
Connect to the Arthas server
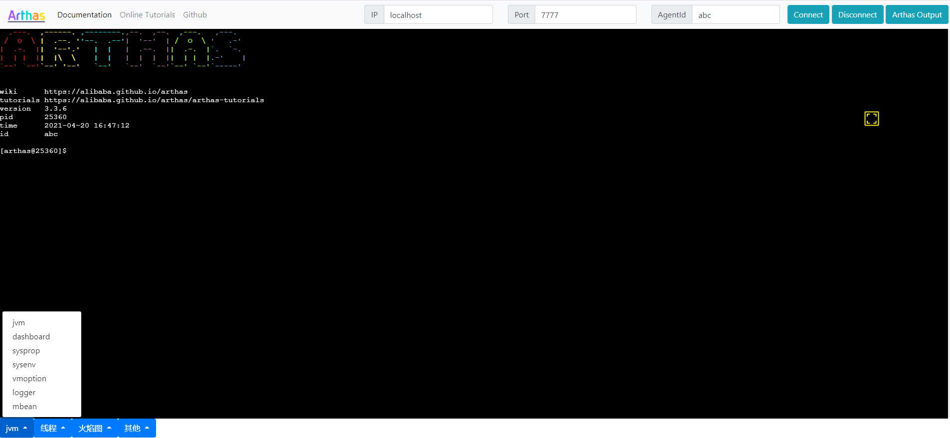pos(808,14)
